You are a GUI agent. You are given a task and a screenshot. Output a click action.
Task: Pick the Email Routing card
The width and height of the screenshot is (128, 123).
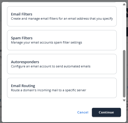click(x=62, y=88)
